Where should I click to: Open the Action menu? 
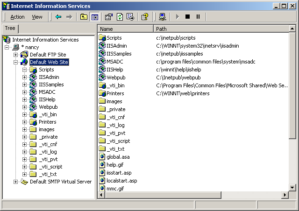coord(18,17)
